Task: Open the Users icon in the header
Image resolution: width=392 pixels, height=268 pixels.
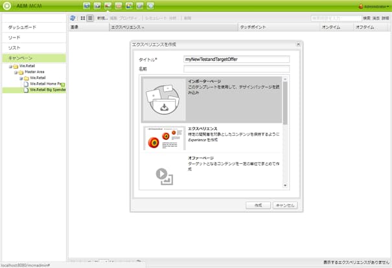Action: [129, 5]
